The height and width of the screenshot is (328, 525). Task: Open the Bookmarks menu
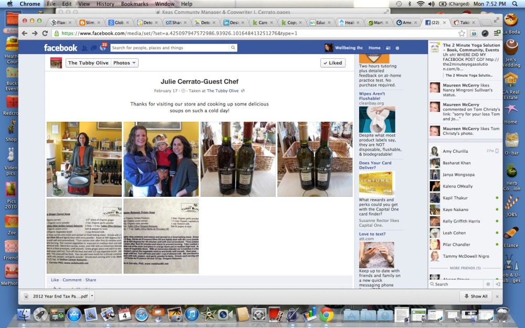[134, 4]
